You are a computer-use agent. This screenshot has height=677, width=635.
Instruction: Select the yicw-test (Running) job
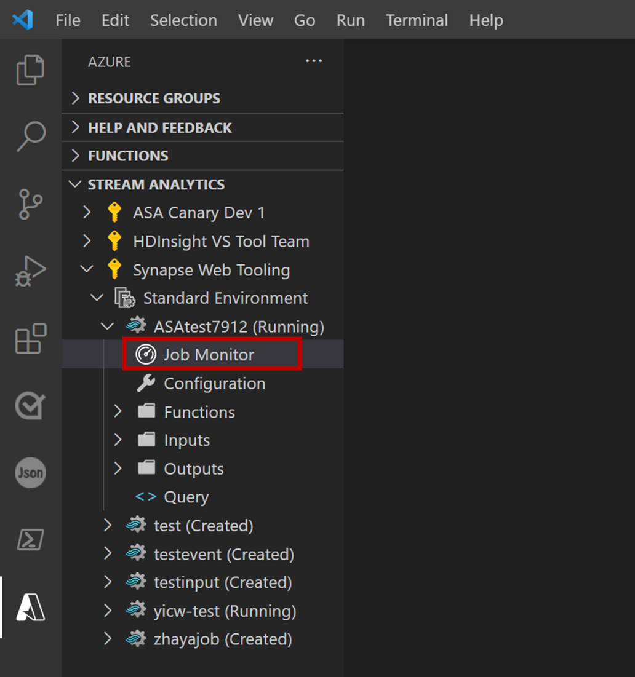223,611
